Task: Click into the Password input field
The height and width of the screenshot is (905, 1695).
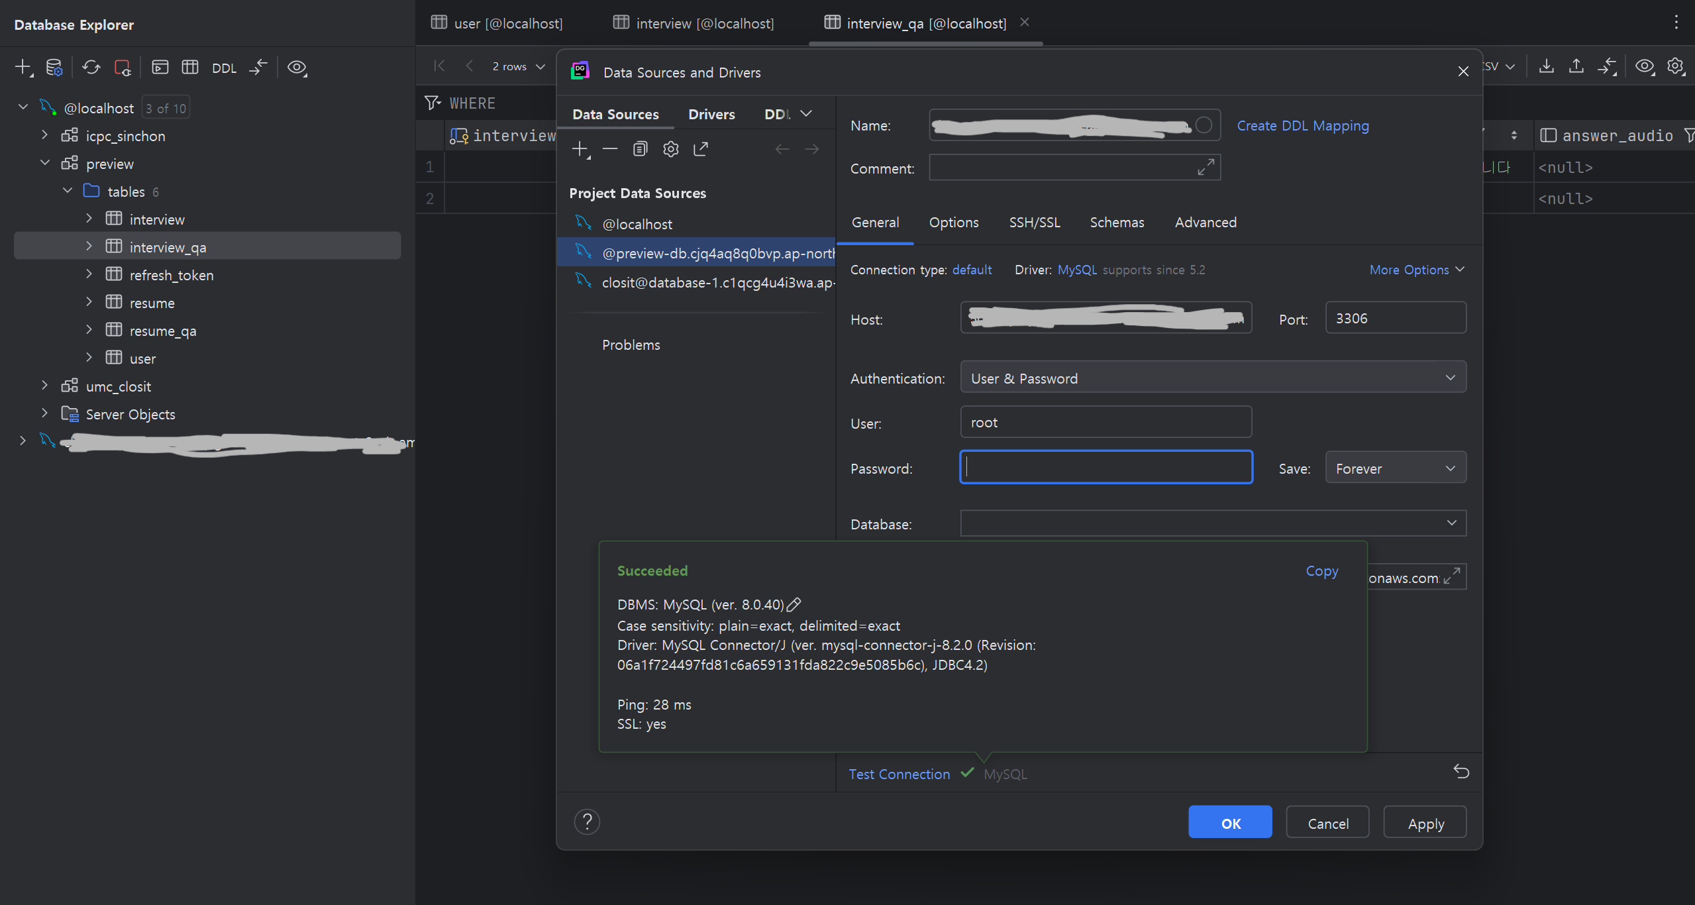Action: click(1105, 467)
